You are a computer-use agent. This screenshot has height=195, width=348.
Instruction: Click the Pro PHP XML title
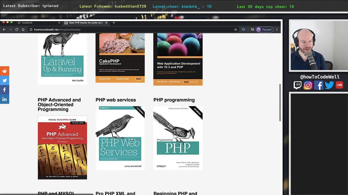(x=115, y=193)
